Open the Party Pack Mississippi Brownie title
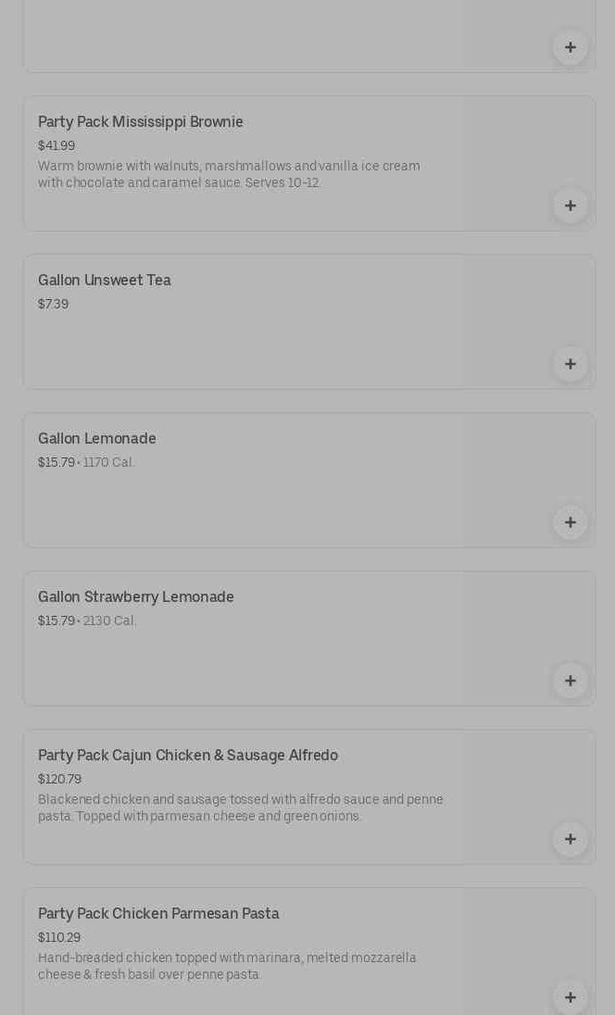 141,122
